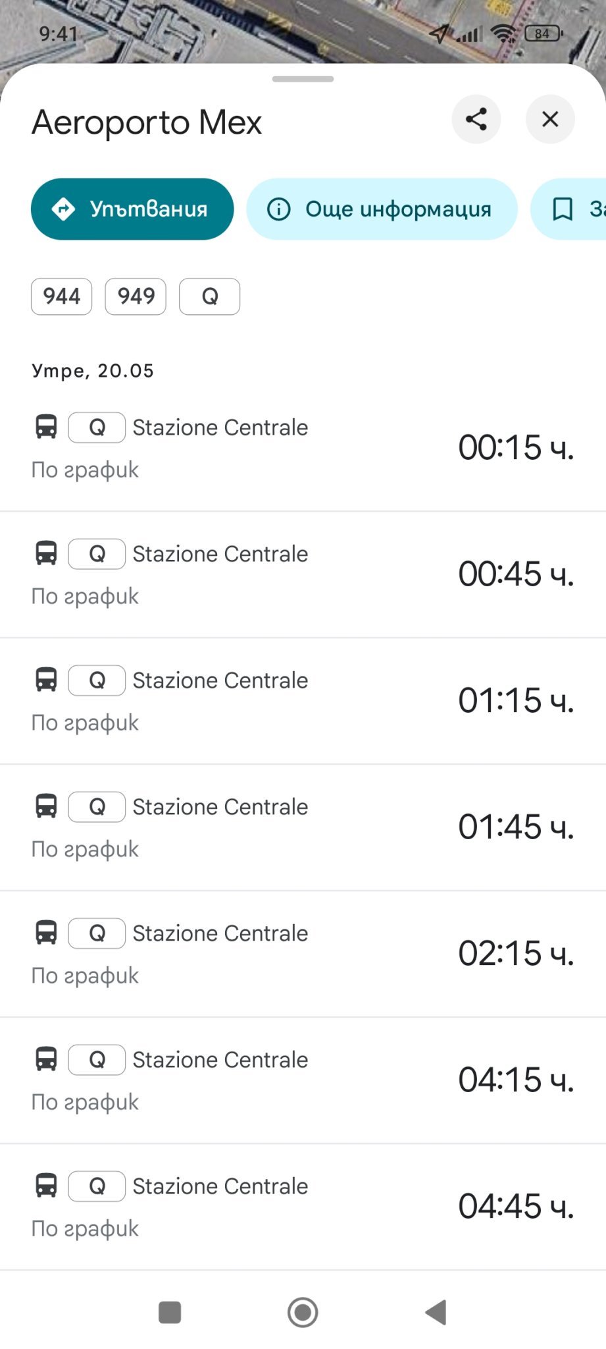
Task: Open Stazione Centrale trip at 02:15
Action: [220, 933]
